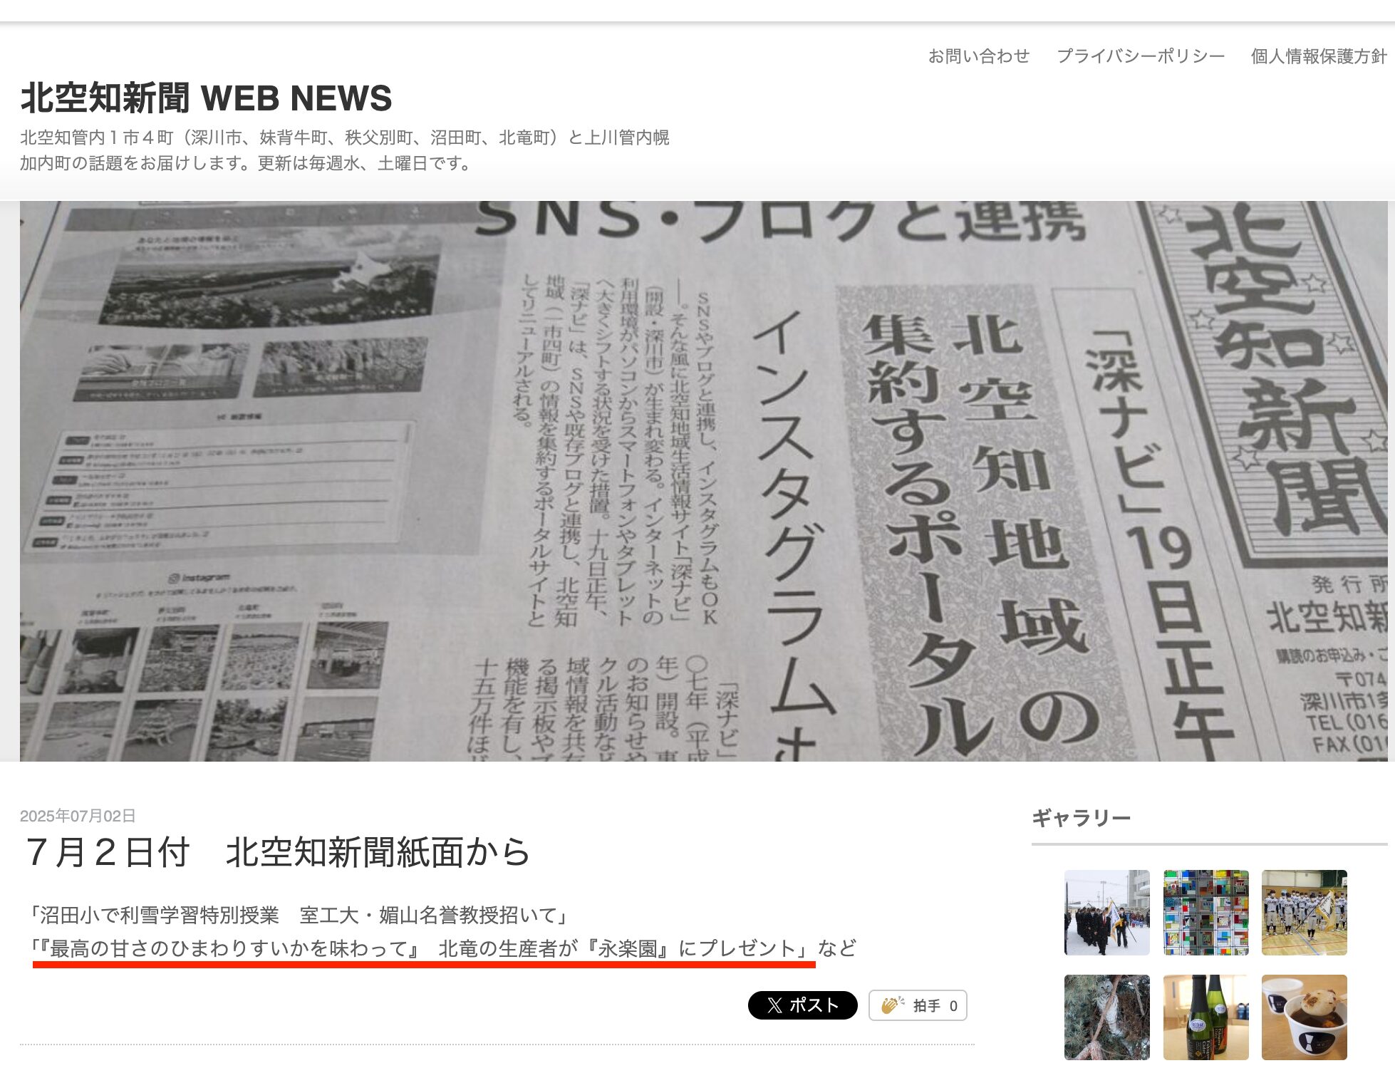The image size is (1395, 1073).
Task: Open the colorful stained glass gallery thumbnail
Action: tap(1205, 913)
